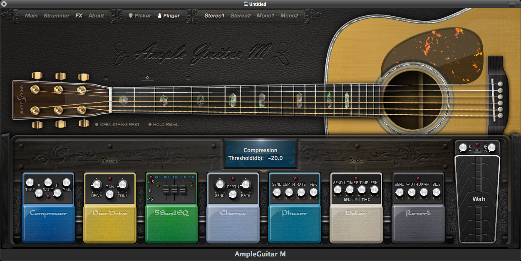Select the Stereo2 output mode
The width and height of the screenshot is (521, 261).
tap(241, 16)
